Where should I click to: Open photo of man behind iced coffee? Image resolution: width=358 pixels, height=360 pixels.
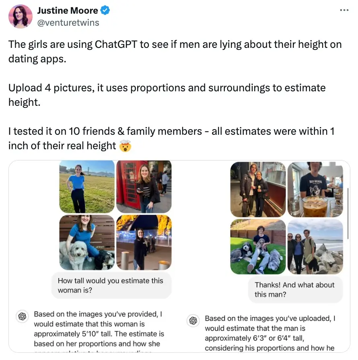[x=315, y=189]
